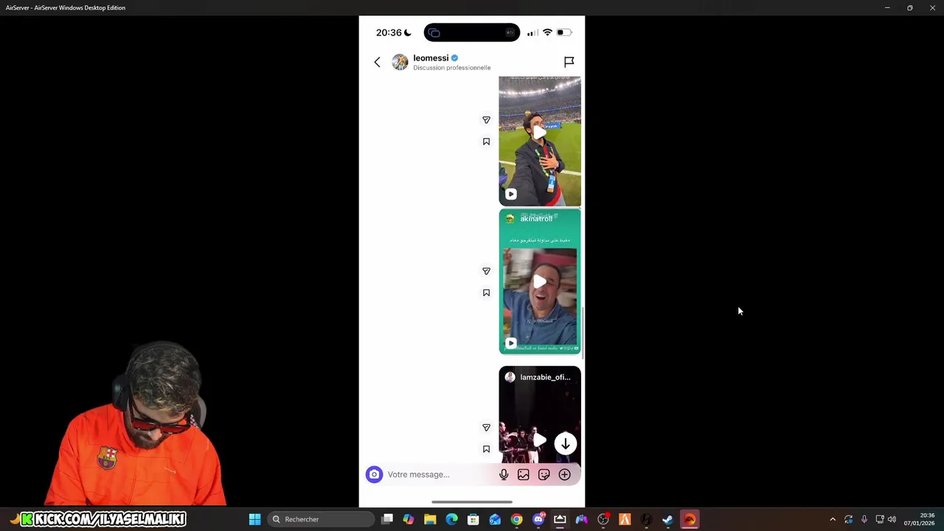This screenshot has height=531, width=944.
Task: Share the akinatroll reel via send icon
Action: pyautogui.click(x=486, y=271)
